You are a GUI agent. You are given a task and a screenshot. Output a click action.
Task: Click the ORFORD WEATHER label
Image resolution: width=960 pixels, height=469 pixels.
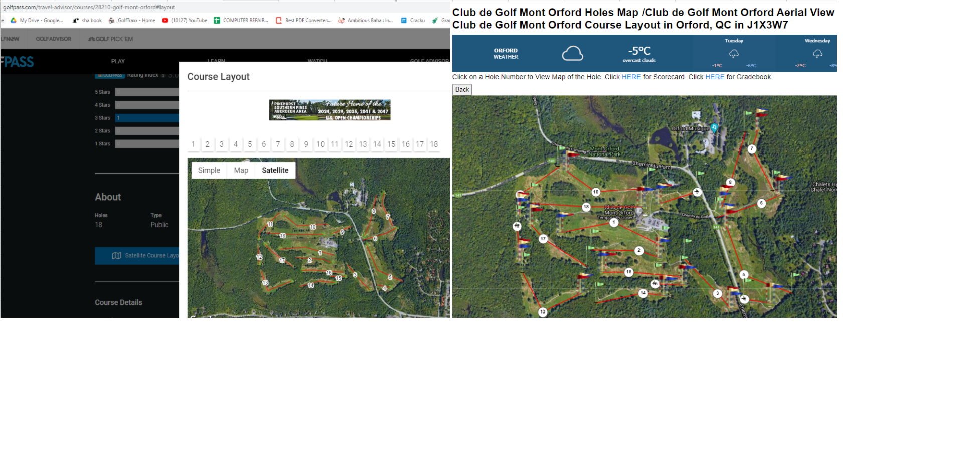pos(506,54)
